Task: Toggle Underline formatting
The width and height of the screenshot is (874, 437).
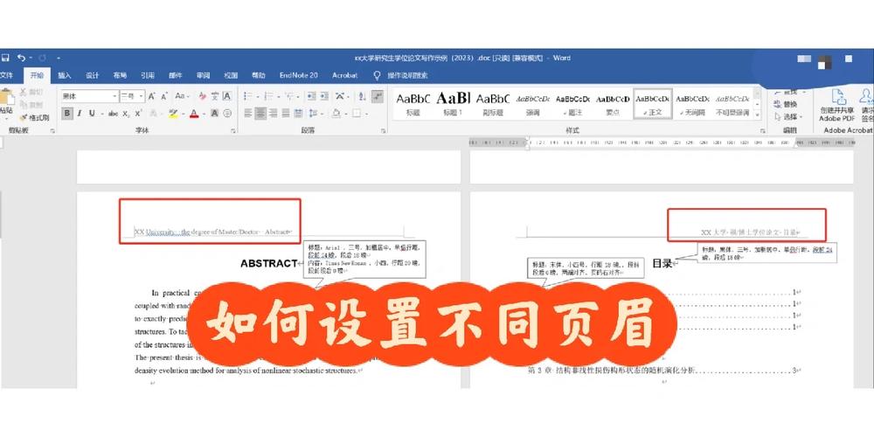Action: (x=92, y=114)
